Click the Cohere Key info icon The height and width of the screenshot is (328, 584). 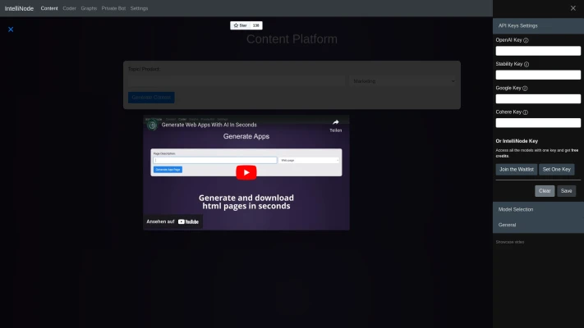[x=525, y=112]
